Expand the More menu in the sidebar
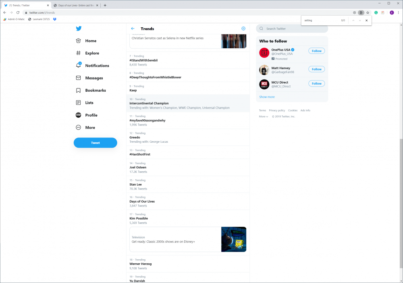403x283 pixels. tap(79, 127)
